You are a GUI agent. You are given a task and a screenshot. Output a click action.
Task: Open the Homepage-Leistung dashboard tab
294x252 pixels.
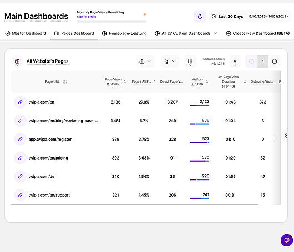(x=124, y=33)
